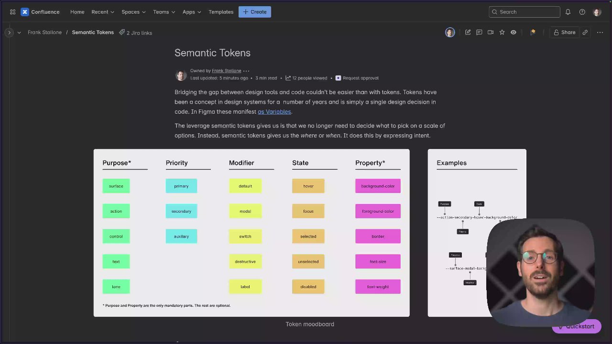612x344 pixels.
Task: Star this page as a favorite
Action: [502, 32]
